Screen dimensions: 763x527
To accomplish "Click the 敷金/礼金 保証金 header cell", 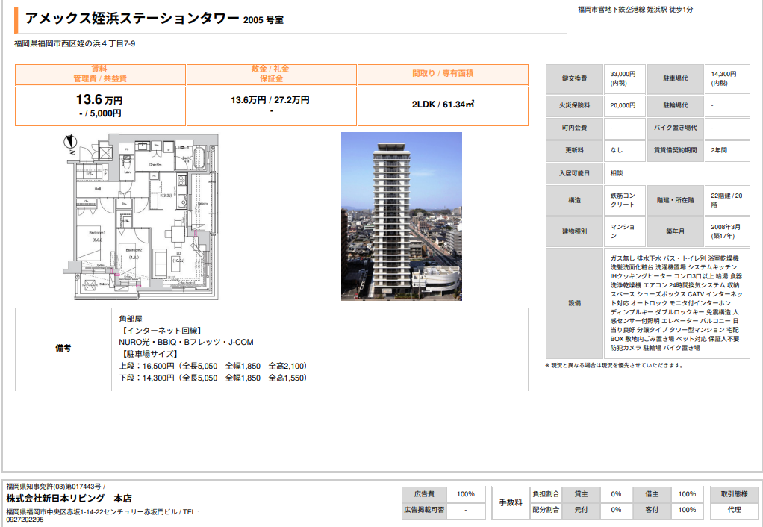I will point(272,75).
